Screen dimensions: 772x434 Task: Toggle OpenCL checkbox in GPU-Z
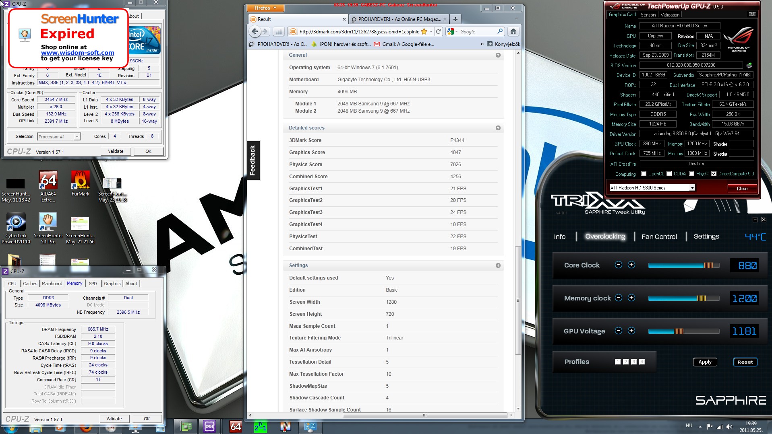(x=644, y=174)
